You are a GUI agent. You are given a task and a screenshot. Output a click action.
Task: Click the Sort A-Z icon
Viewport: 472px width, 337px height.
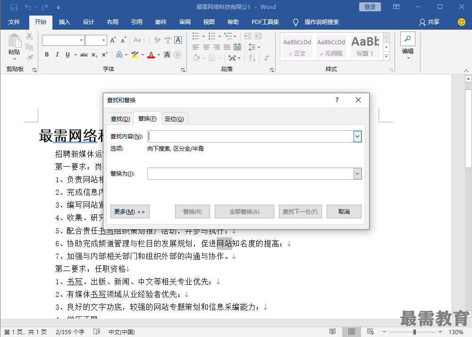252,57
